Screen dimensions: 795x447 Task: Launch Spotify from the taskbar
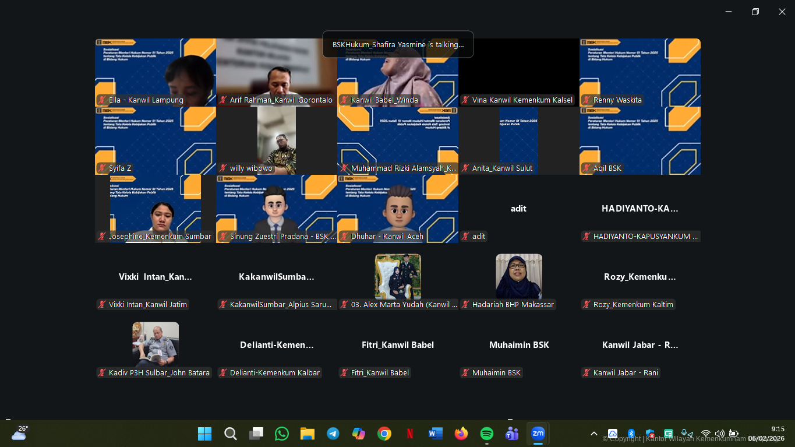pyautogui.click(x=486, y=434)
